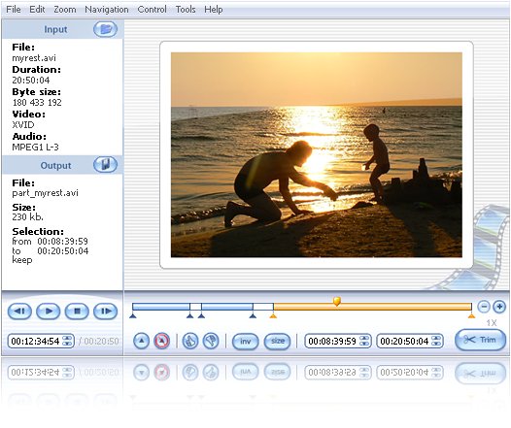The height and width of the screenshot is (428, 511).
Task: Click the size button
Action: click(277, 342)
